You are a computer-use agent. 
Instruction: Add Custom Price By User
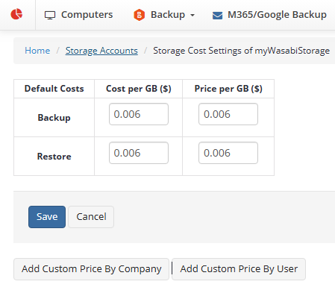click(239, 269)
